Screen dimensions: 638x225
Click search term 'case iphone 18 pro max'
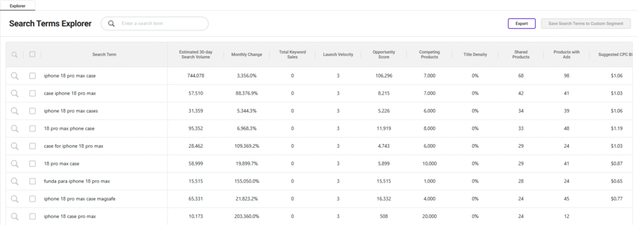(x=70, y=93)
